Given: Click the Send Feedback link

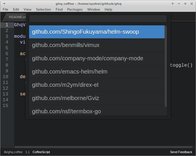Looking at the screenshot, I should [181, 152].
